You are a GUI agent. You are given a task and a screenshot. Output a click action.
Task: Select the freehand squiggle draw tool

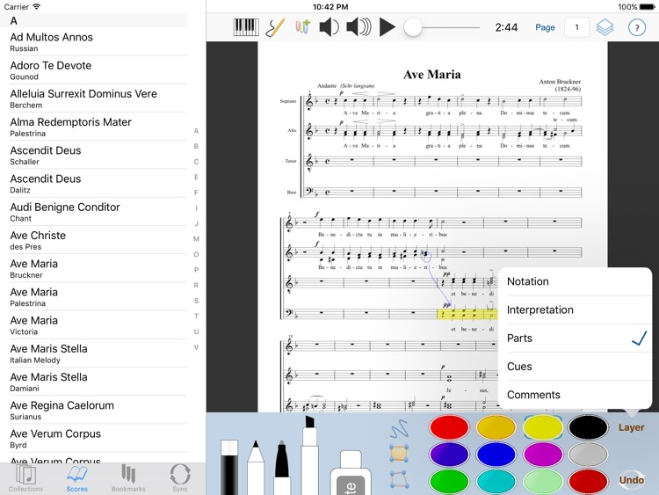click(x=399, y=429)
